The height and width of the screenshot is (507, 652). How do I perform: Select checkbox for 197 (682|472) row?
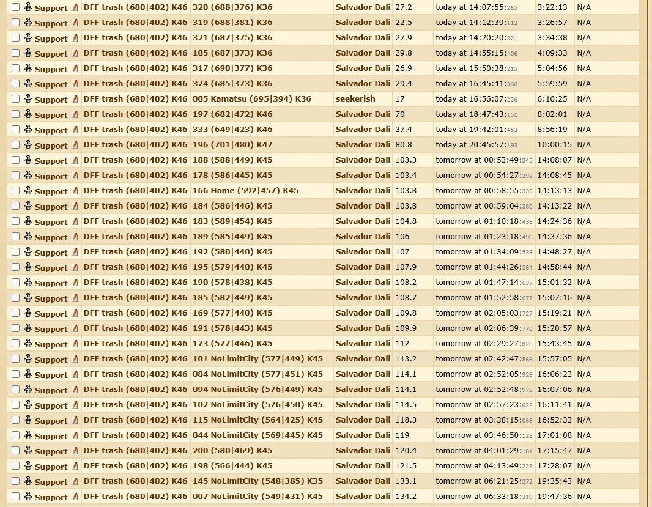pyautogui.click(x=16, y=114)
